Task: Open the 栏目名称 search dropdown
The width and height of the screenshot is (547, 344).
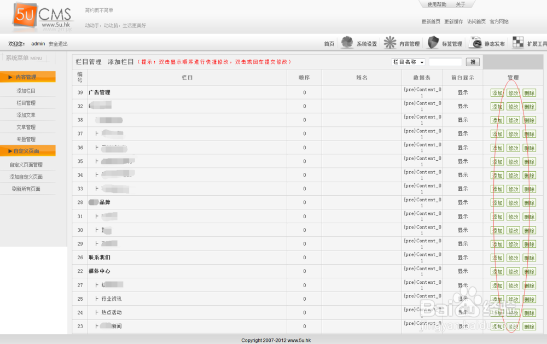Action: 408,62
